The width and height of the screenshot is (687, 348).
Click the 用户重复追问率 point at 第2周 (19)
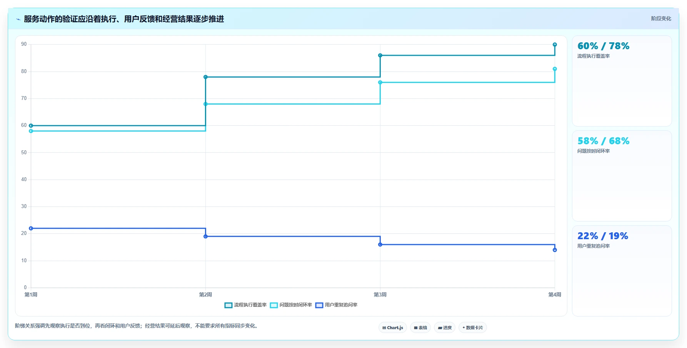click(205, 236)
